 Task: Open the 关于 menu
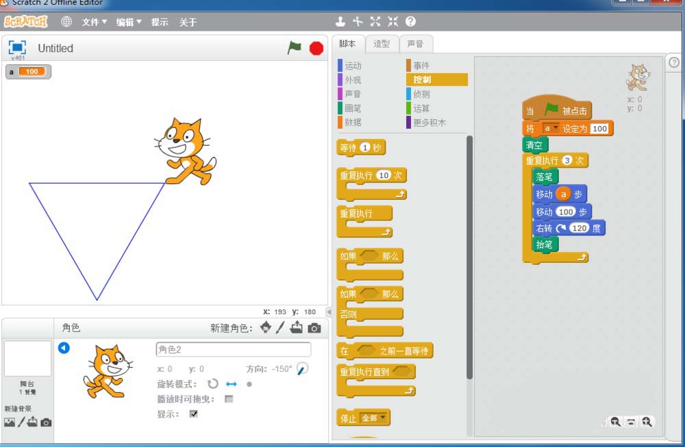(188, 22)
